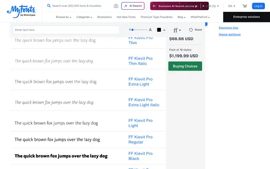The image size is (270, 169).
Task: Click the AI Search button
Action: click(x=133, y=6)
